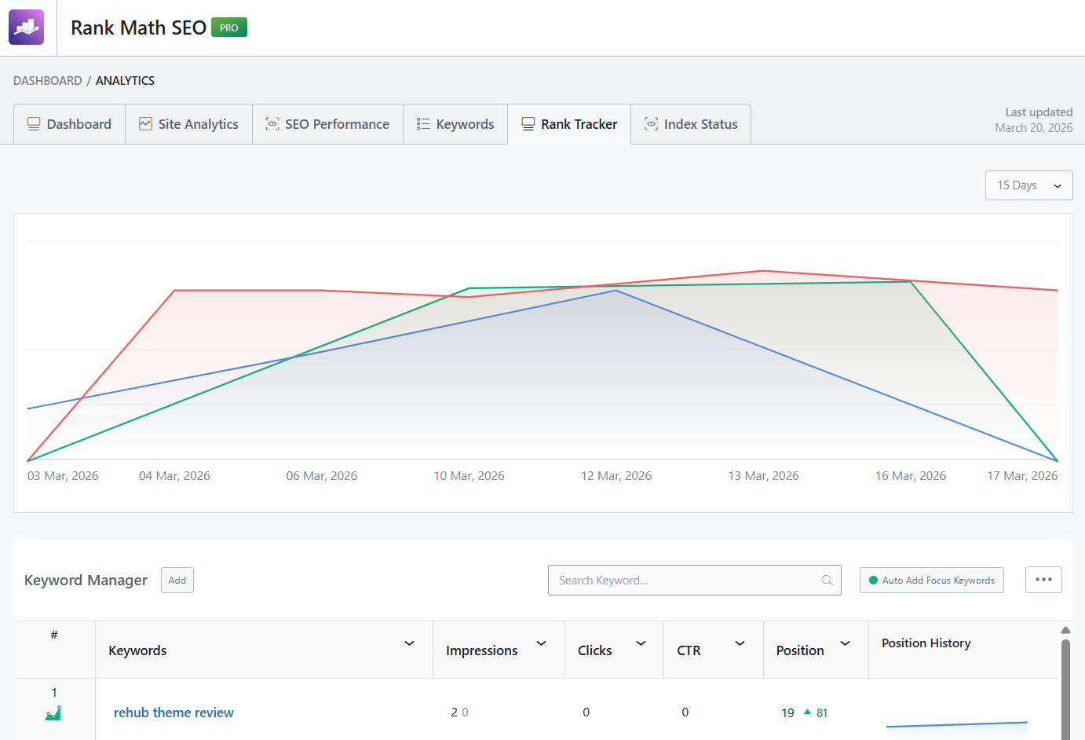Click the SEO Performance eye icon
Viewport: 1085px width, 740px height.
(272, 124)
